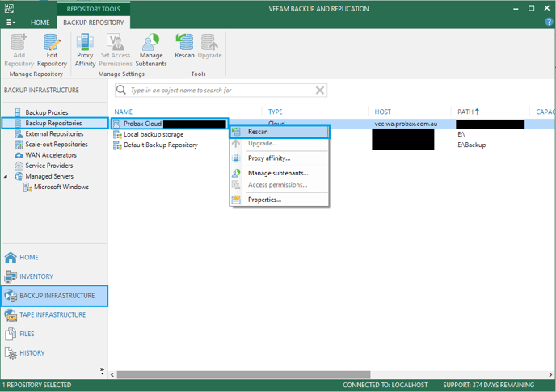Screen dimensions: 556x392
Task: Click scrollbar left arrow
Action: (x=112, y=374)
